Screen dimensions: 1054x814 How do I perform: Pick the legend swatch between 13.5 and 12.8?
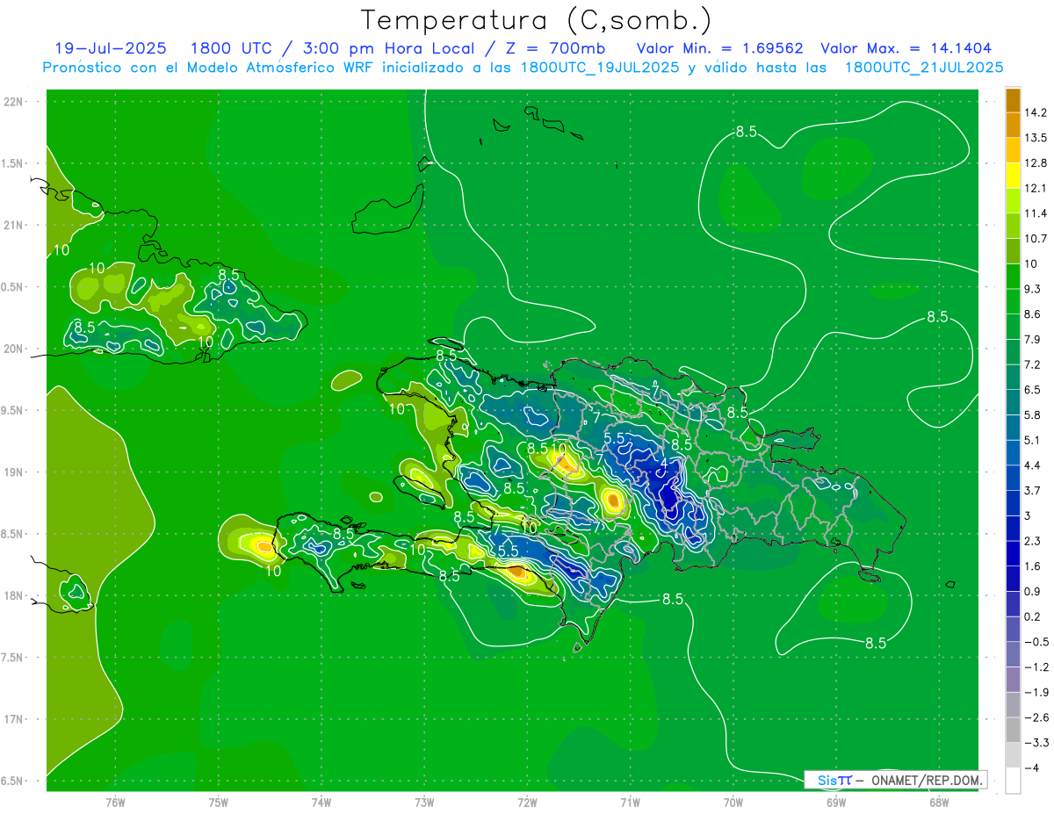pos(1013,150)
